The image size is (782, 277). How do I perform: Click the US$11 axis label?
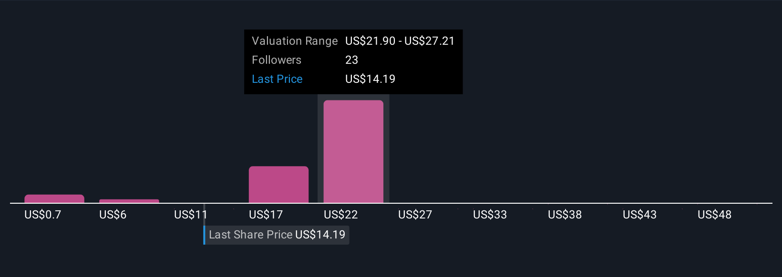tap(191, 215)
